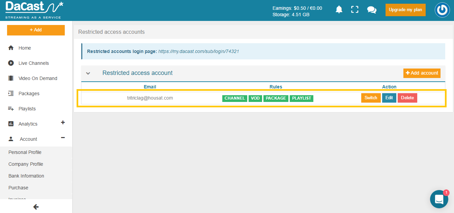Image resolution: width=454 pixels, height=213 pixels.
Task: Open the chat messages icon
Action: point(372,10)
